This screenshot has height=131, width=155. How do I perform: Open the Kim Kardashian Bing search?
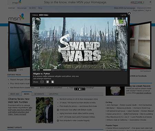(x=145, y=105)
